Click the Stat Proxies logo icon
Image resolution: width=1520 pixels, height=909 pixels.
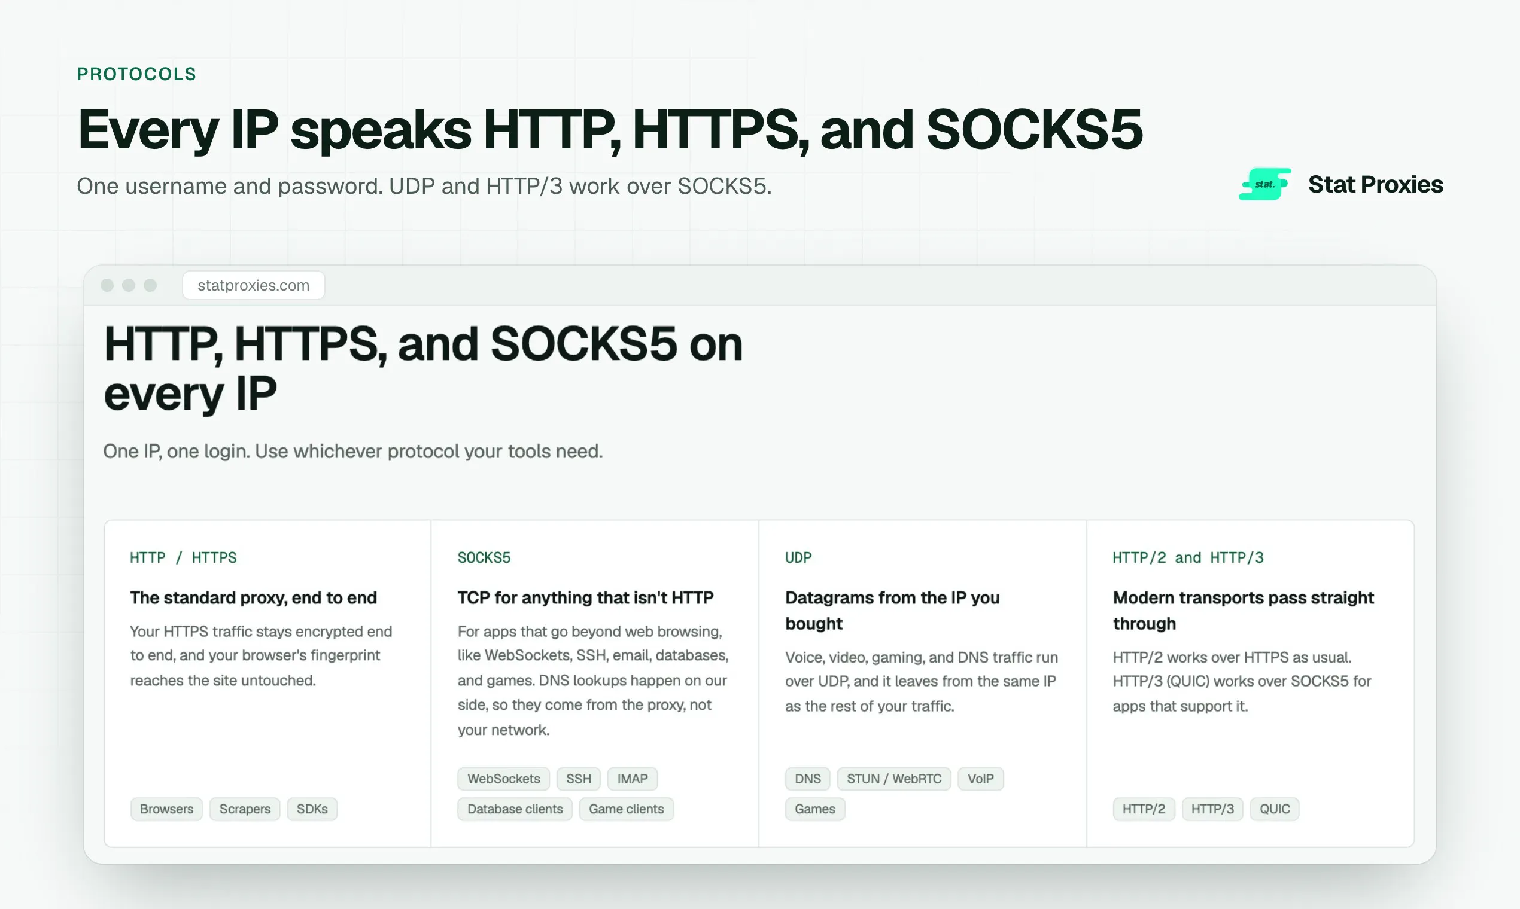pyautogui.click(x=1265, y=184)
